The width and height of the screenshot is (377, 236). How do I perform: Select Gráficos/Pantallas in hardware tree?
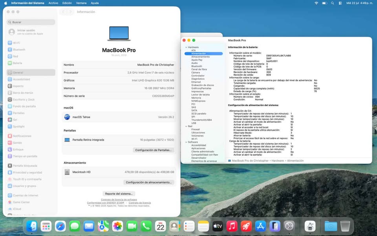pyautogui.click(x=201, y=88)
